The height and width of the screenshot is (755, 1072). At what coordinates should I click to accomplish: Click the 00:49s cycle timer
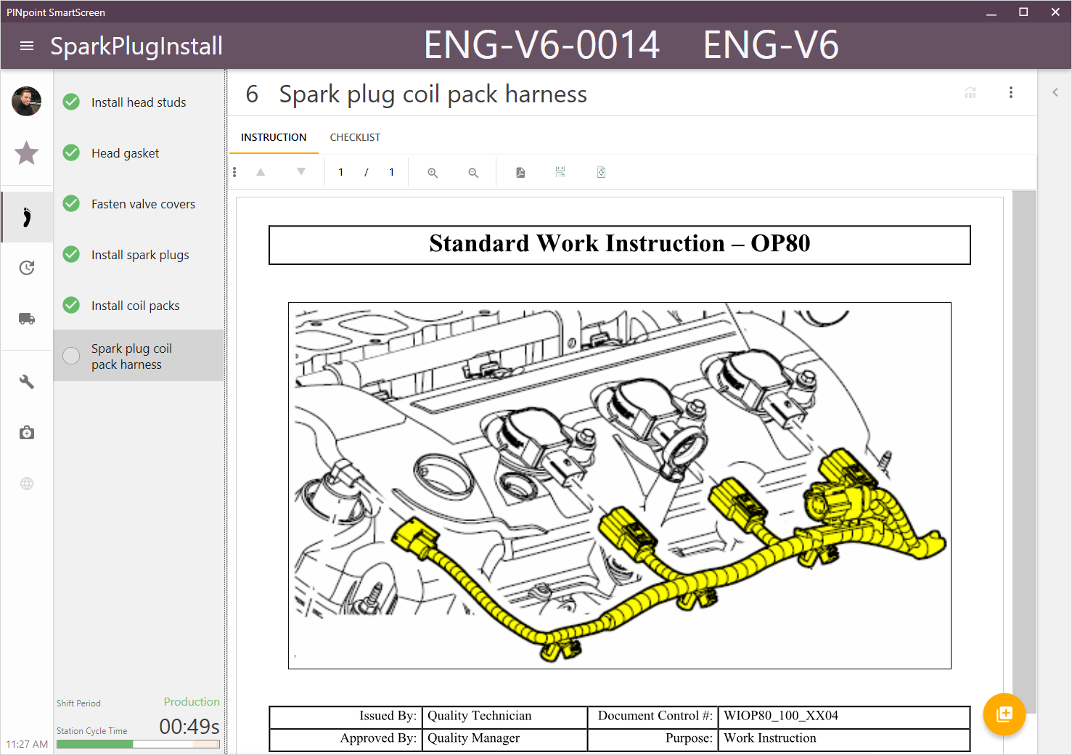(x=189, y=726)
